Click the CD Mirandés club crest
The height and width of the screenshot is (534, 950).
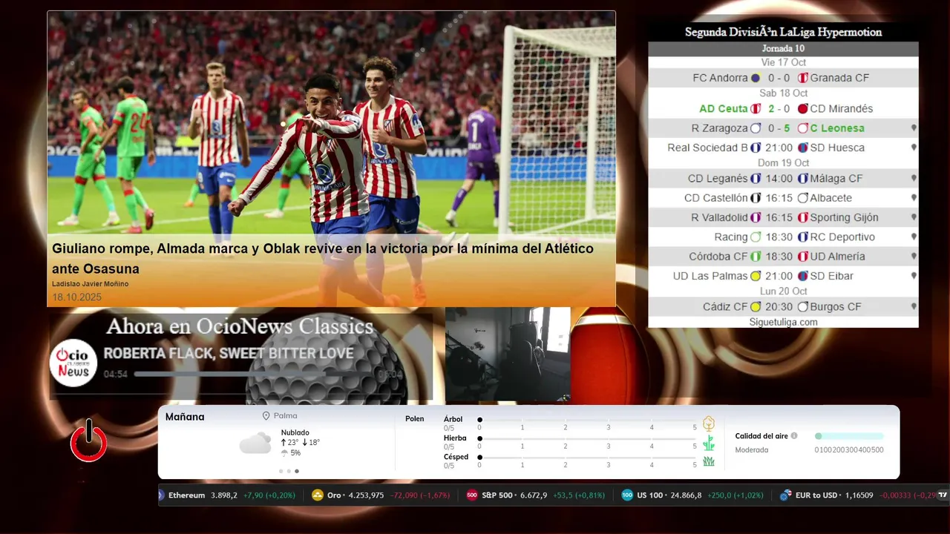click(802, 109)
